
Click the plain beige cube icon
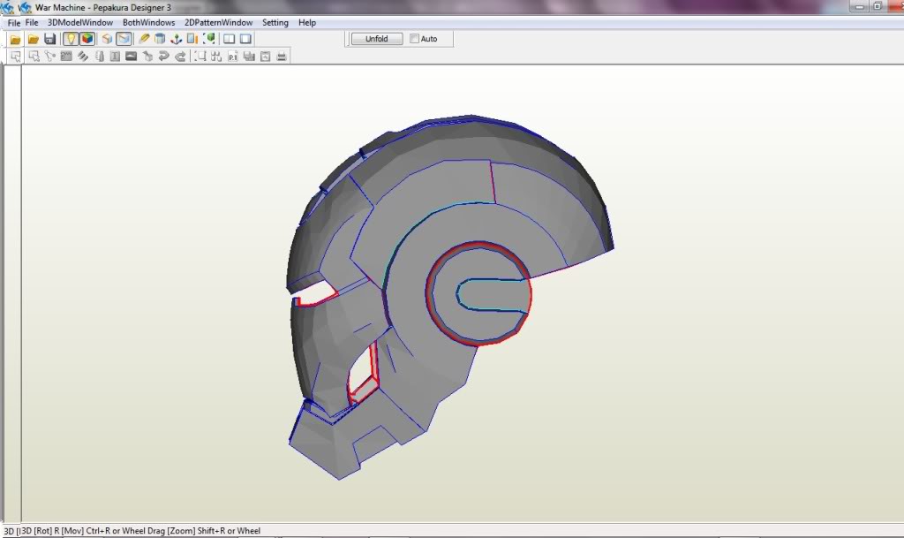point(107,39)
